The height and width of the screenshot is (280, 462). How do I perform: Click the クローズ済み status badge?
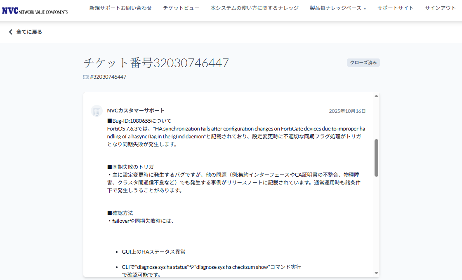click(x=363, y=63)
